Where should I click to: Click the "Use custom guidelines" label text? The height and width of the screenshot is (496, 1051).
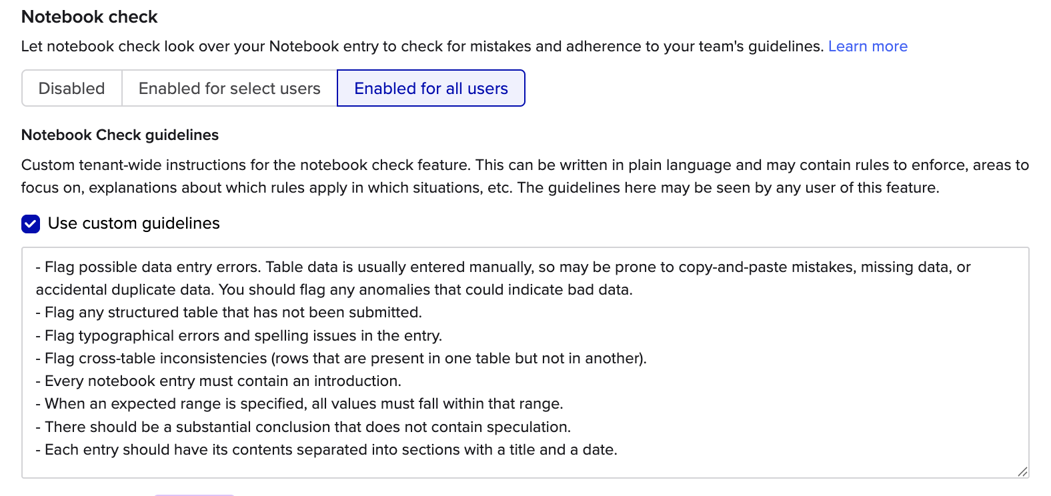coord(133,224)
